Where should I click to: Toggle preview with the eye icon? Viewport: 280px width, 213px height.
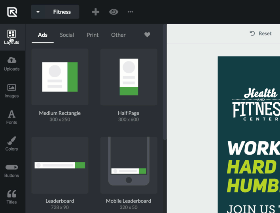pyautogui.click(x=114, y=12)
